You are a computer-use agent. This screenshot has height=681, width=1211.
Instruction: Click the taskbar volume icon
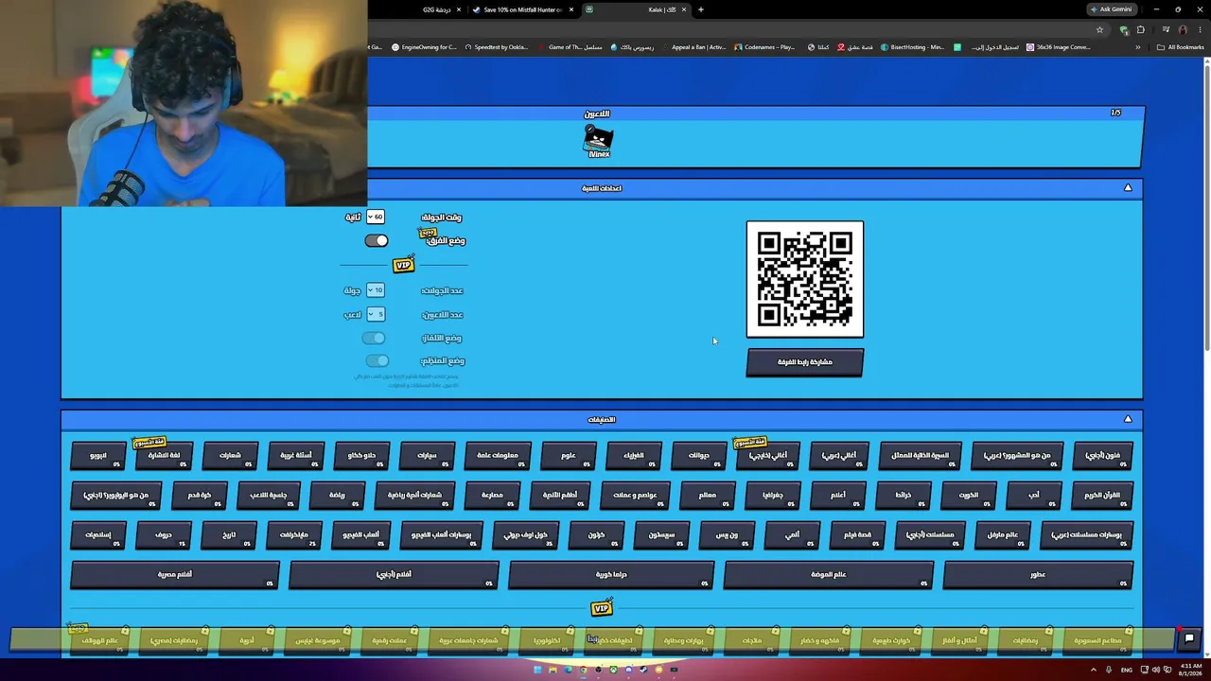[1155, 670]
